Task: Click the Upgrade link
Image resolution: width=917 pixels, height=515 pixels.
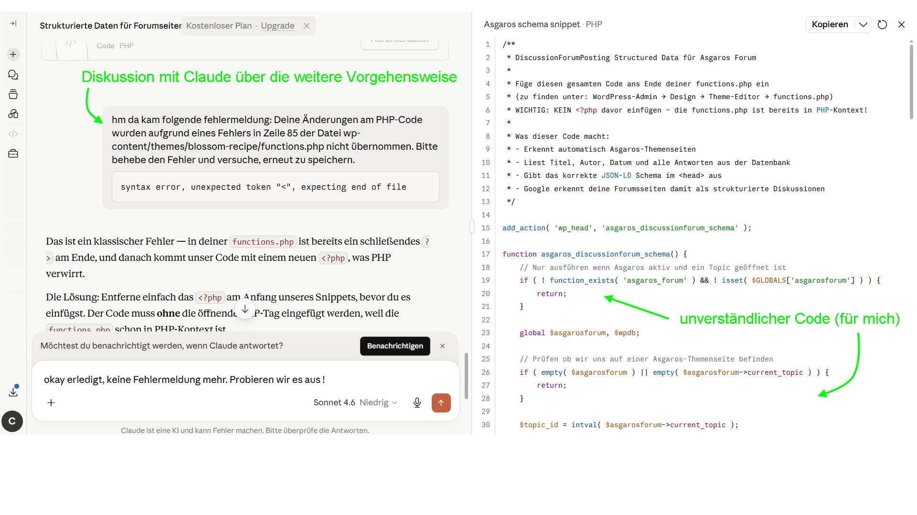Action: click(x=277, y=26)
